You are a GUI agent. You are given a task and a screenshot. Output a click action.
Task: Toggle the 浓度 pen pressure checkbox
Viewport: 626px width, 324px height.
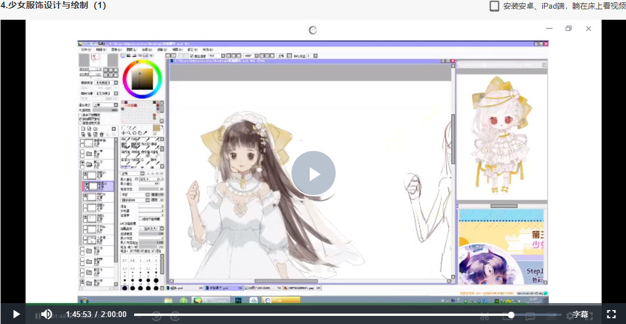(x=132, y=251)
